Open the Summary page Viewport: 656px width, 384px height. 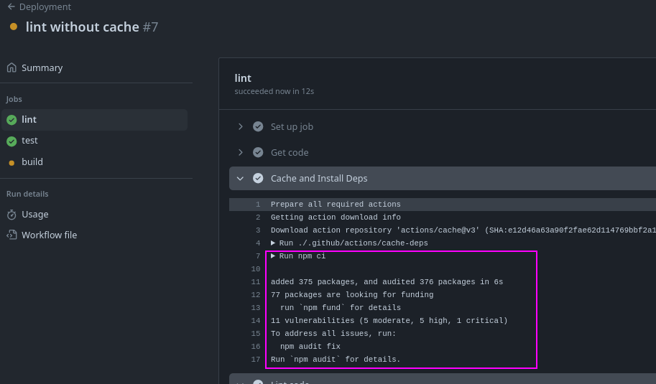pos(42,67)
